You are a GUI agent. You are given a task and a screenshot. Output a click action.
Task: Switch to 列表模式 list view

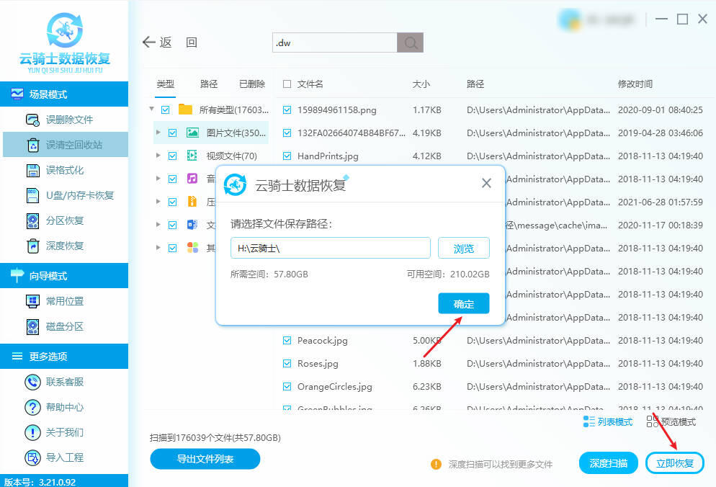(608, 421)
